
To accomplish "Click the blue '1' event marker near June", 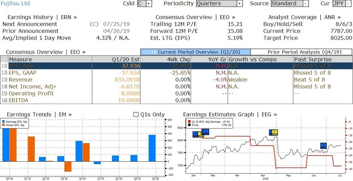I will tap(323, 146).
